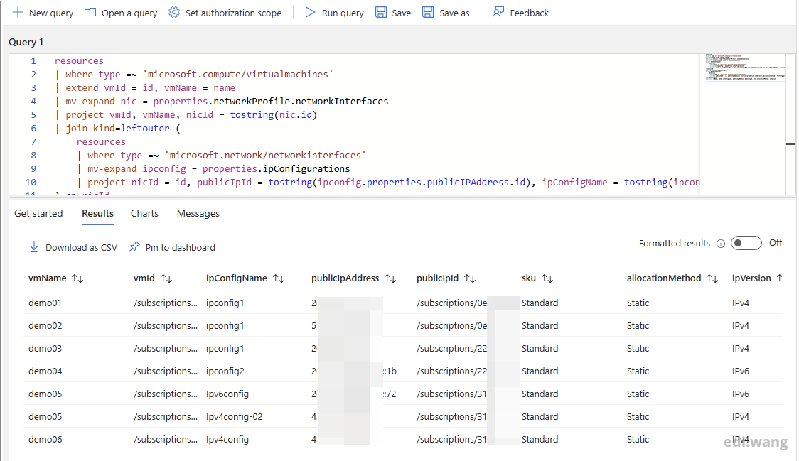799x461 pixels.
Task: Sort by vmId column arrows
Action: pos(166,278)
